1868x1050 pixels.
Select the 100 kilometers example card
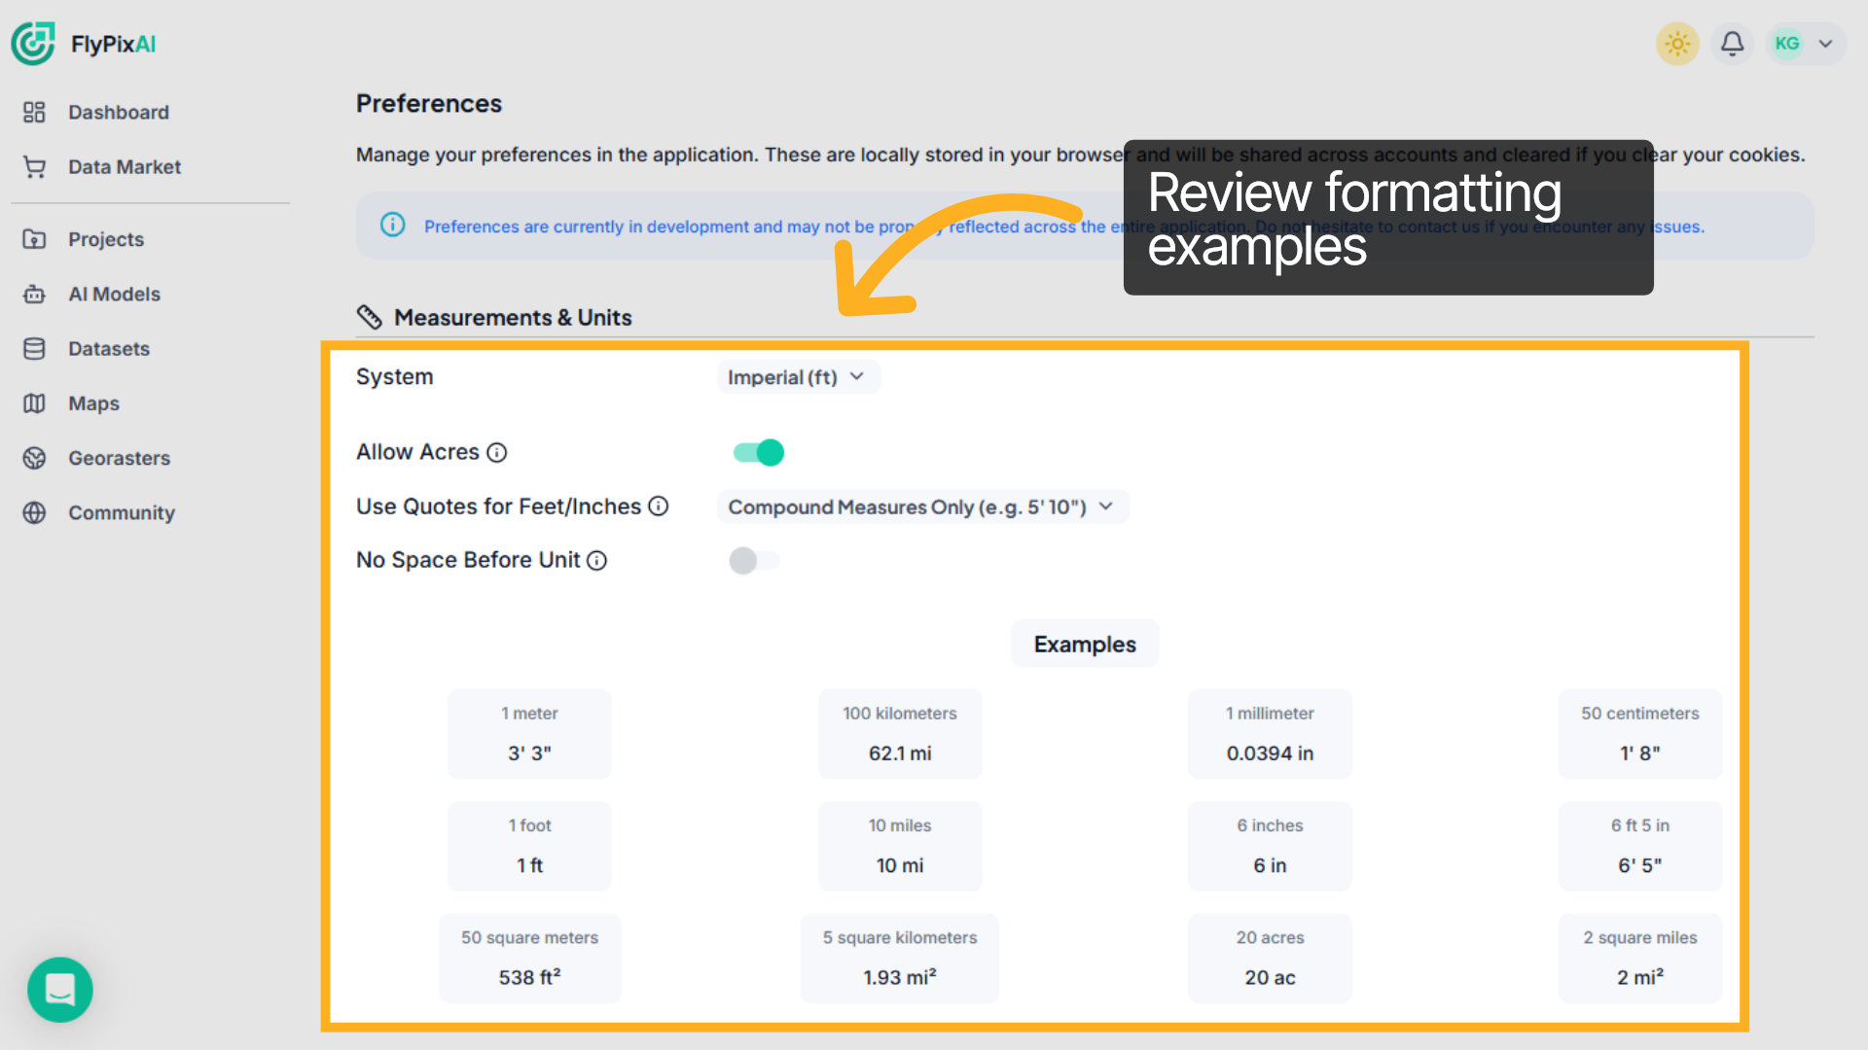pos(900,734)
